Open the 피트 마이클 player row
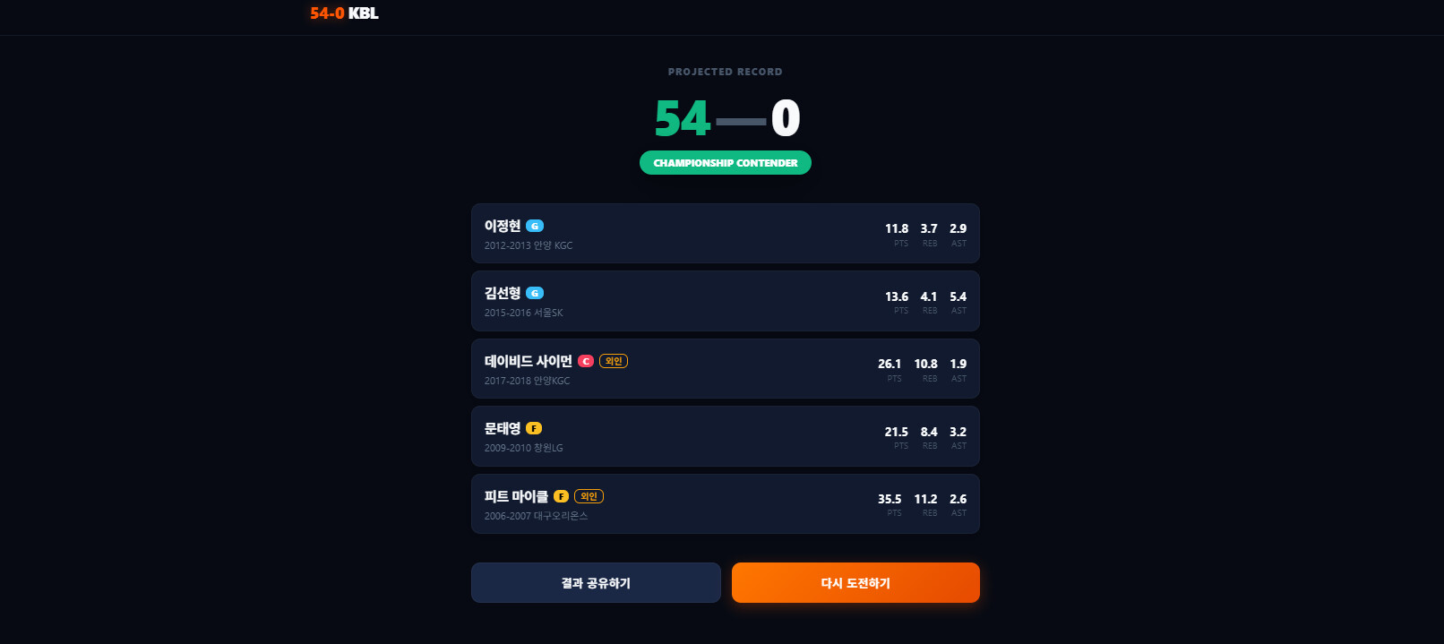The width and height of the screenshot is (1444, 644). point(726,503)
